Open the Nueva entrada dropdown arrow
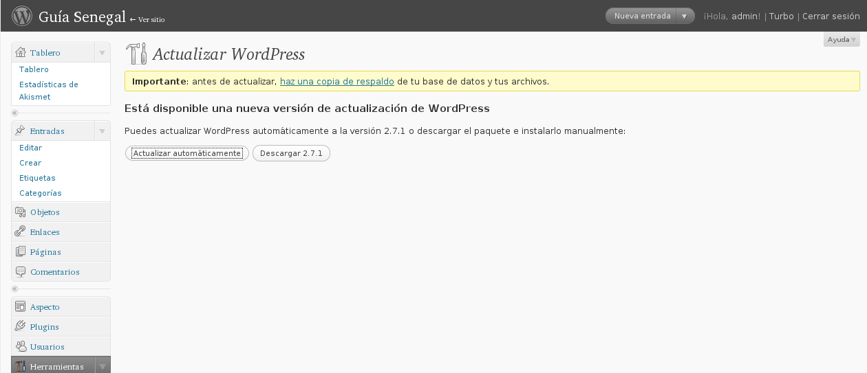 point(684,16)
